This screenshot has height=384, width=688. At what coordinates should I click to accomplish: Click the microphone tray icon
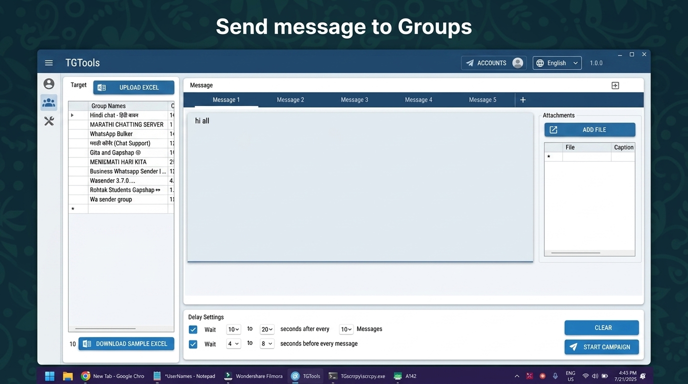click(x=555, y=376)
